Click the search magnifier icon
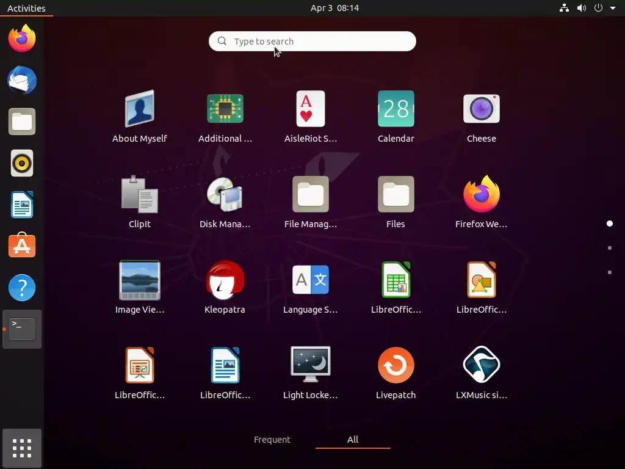The image size is (625, 469). 222,41
